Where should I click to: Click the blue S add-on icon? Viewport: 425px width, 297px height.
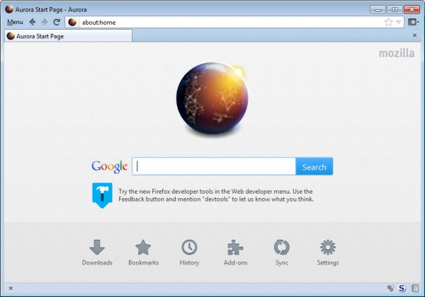coord(402,288)
